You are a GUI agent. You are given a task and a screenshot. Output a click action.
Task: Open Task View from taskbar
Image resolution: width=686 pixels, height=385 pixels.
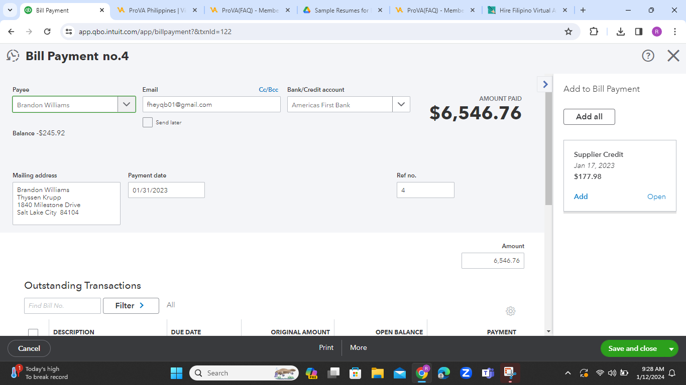tap(333, 373)
